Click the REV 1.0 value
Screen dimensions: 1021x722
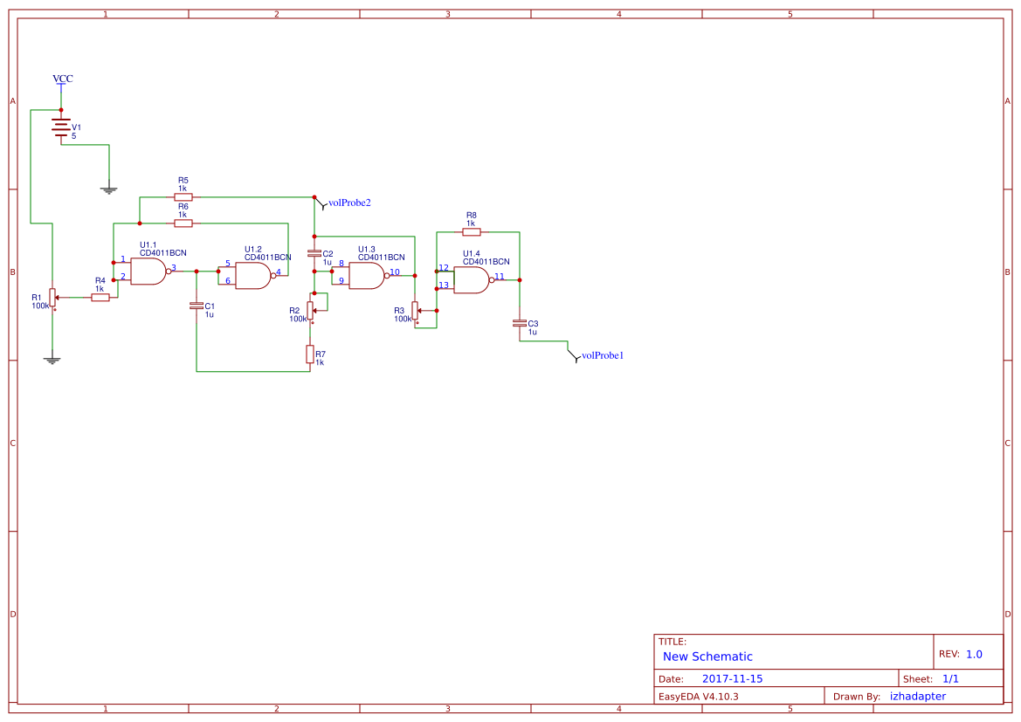974,654
